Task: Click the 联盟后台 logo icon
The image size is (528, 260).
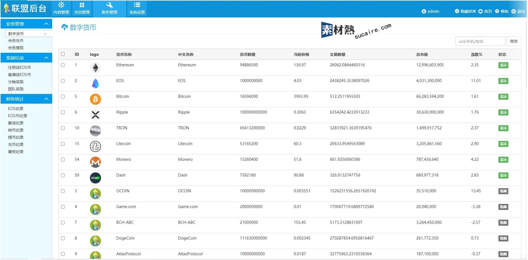Action: 6,8
